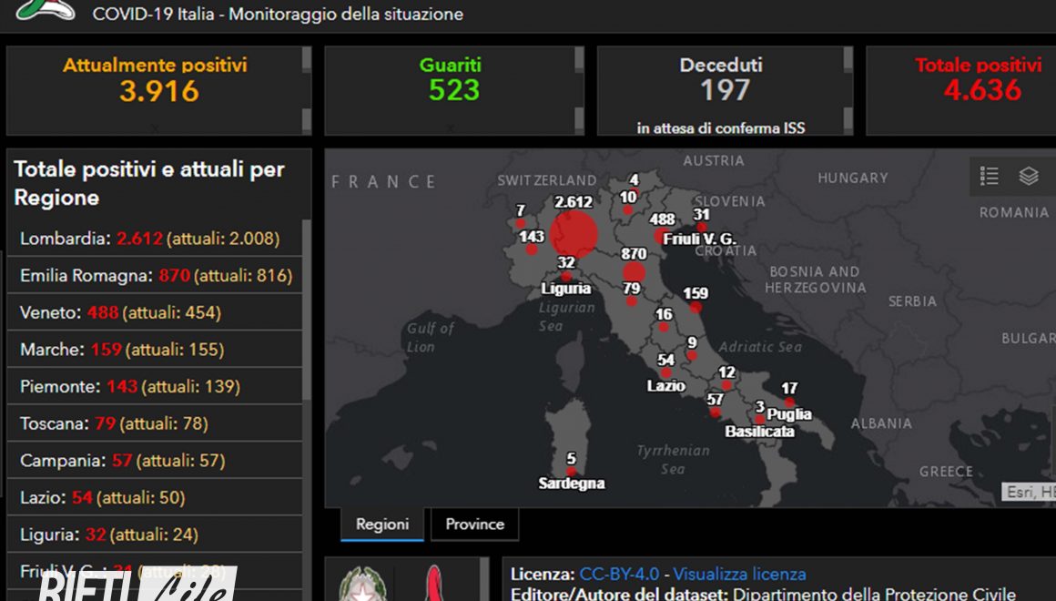Open the map legend icon
Screen dimensions: 1056x601
tap(990, 177)
